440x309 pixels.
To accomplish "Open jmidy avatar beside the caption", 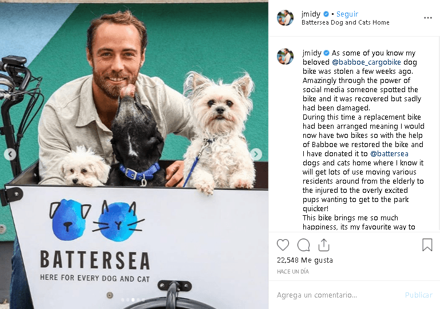I will tap(285, 56).
